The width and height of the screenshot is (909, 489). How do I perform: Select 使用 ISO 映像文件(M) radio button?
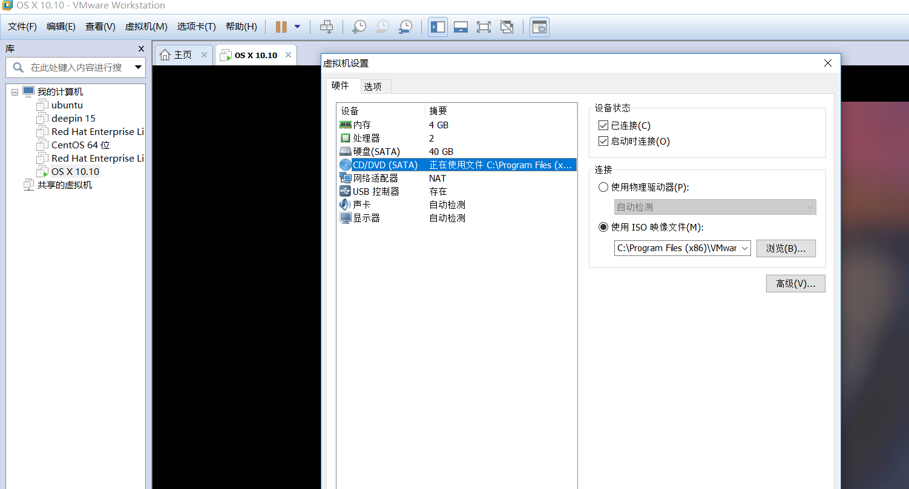click(x=603, y=228)
